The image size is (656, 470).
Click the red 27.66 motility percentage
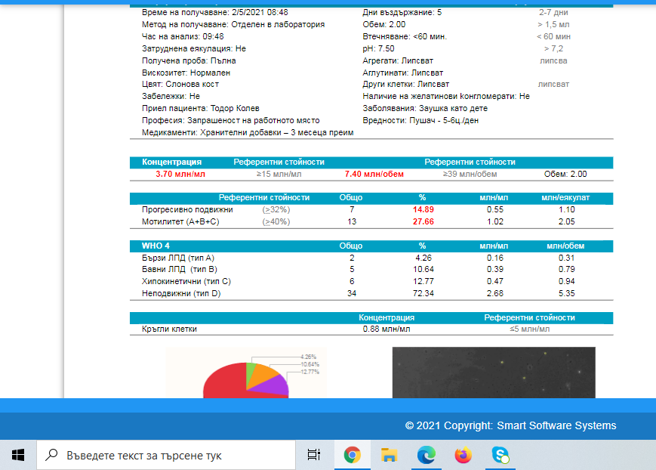tap(422, 221)
